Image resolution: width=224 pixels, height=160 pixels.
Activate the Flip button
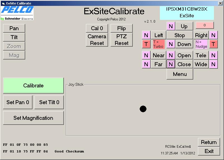pos(122,28)
